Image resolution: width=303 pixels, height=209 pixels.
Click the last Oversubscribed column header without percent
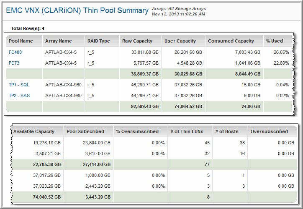(x=269, y=131)
